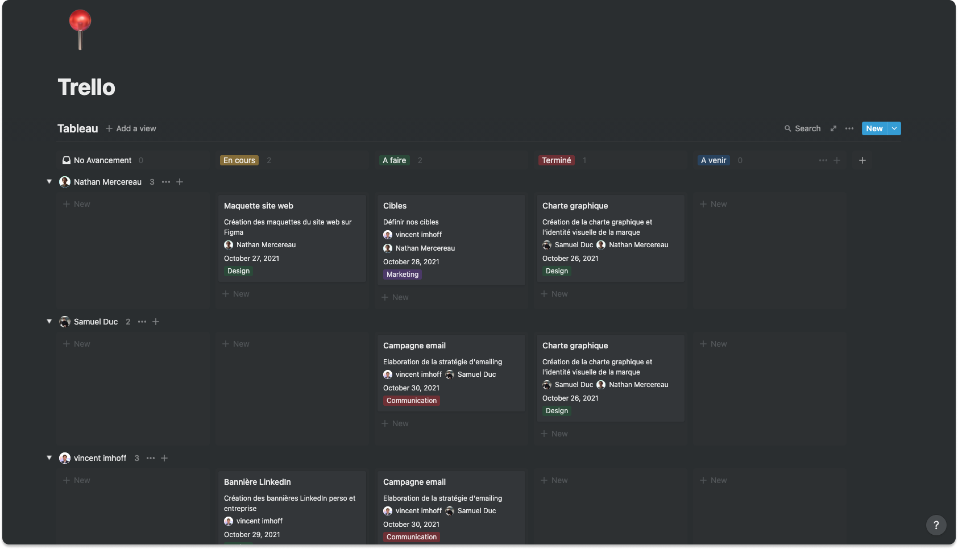
Task: Click the "..." icon on the A venir column
Action: coord(823,160)
